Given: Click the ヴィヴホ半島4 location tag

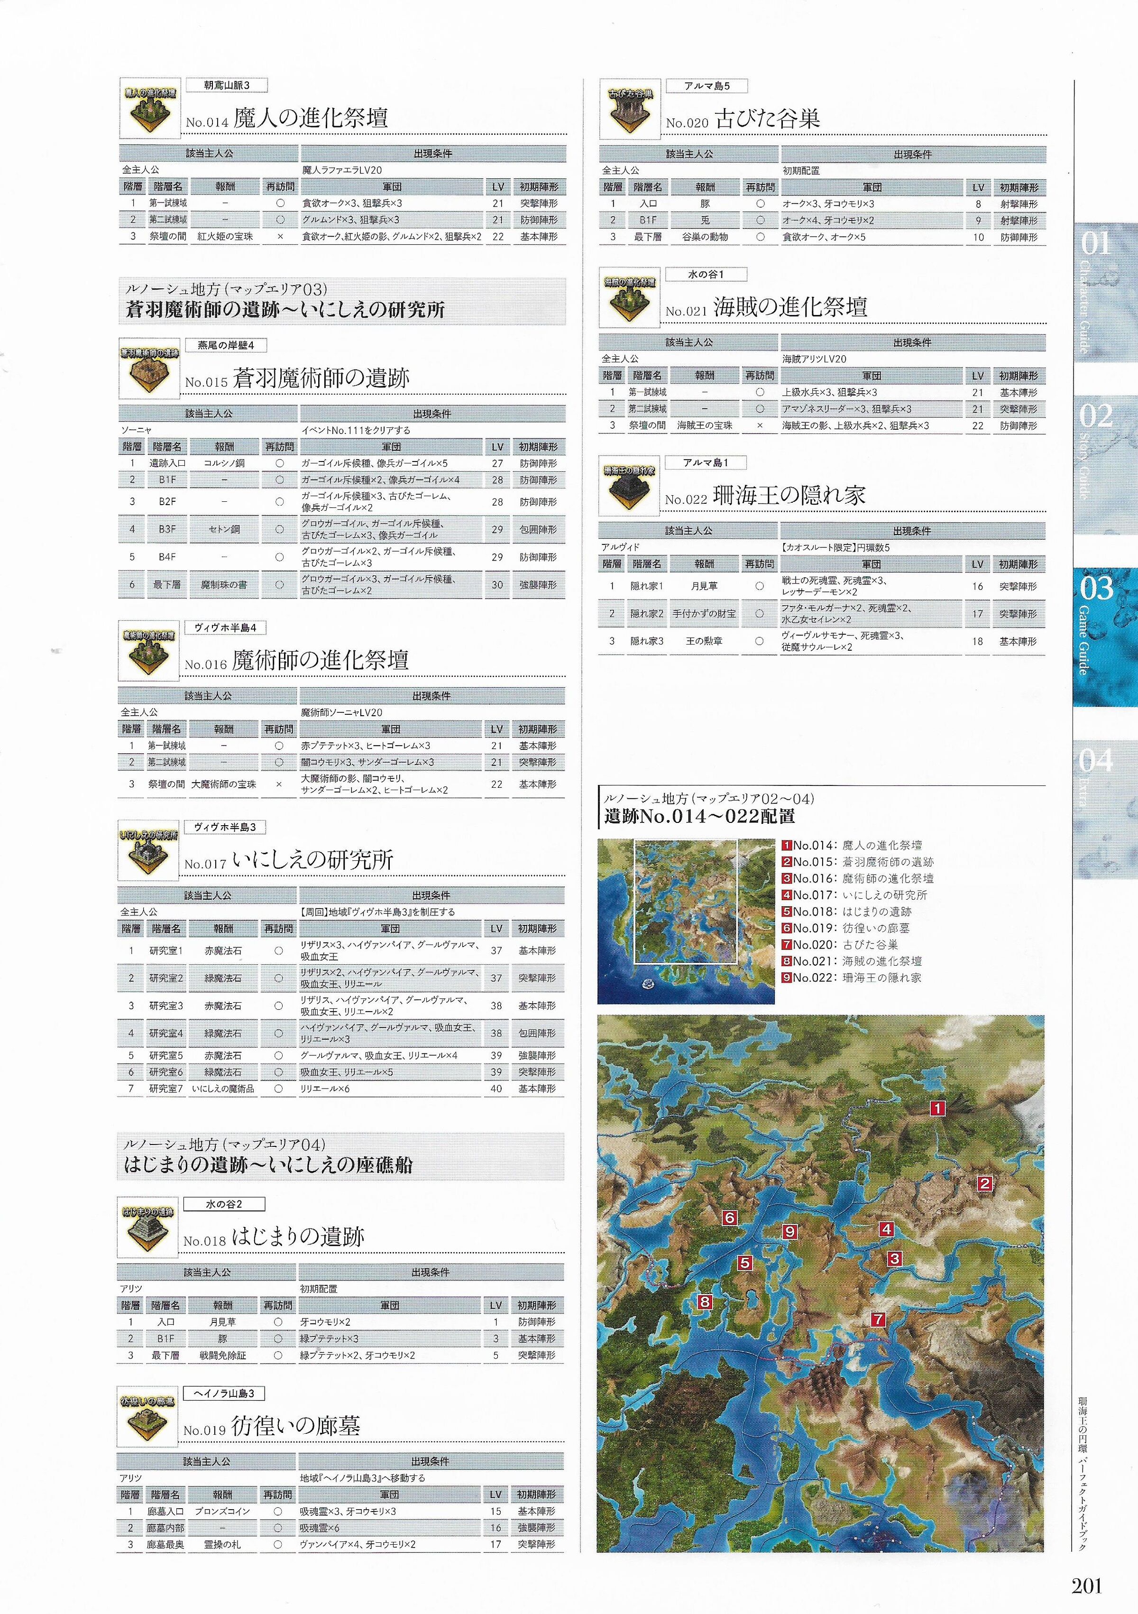Looking at the screenshot, I should (x=225, y=628).
